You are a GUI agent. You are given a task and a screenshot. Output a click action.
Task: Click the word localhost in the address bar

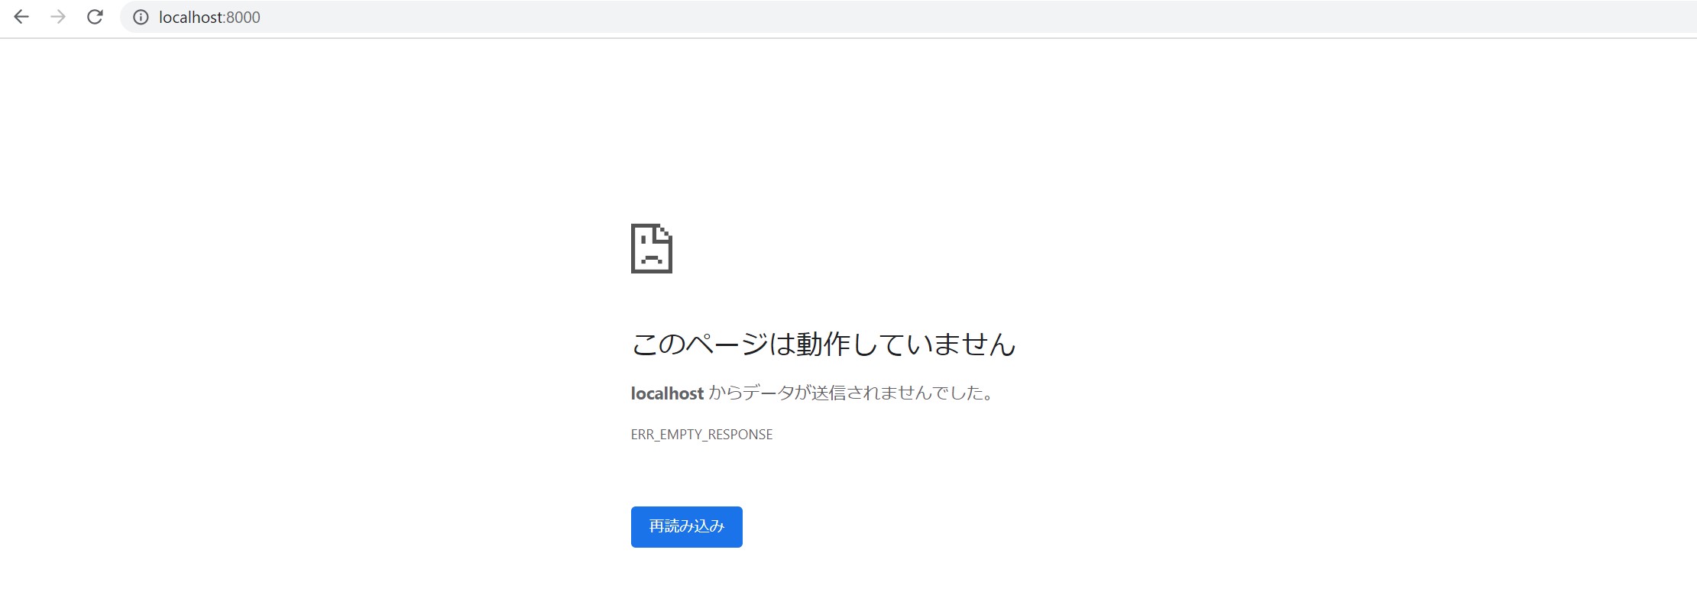191,17
